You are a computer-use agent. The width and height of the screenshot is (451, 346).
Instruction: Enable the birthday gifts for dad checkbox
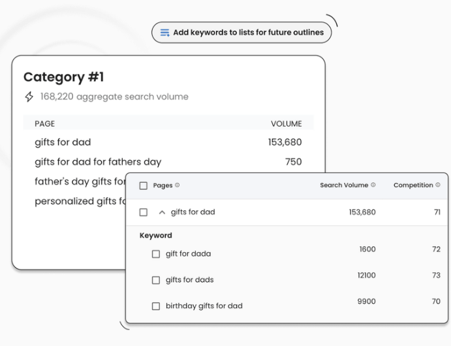156,306
